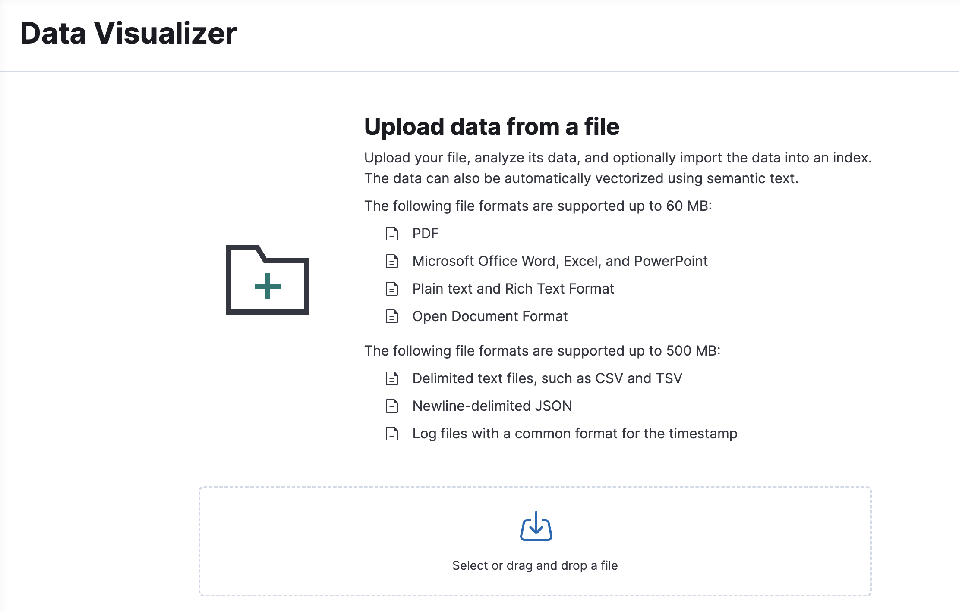Click the Open Document Format text
This screenshot has height=612, width=959.
tap(490, 316)
